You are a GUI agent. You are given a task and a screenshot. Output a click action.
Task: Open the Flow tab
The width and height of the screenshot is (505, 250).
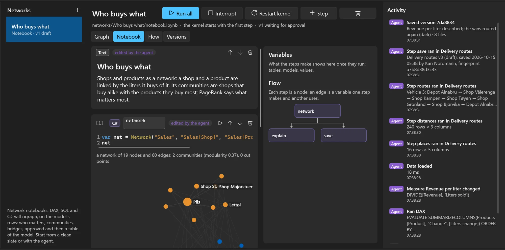(154, 37)
